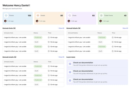Click the Published badge in first Unread tickets row

[x=102, y=37]
